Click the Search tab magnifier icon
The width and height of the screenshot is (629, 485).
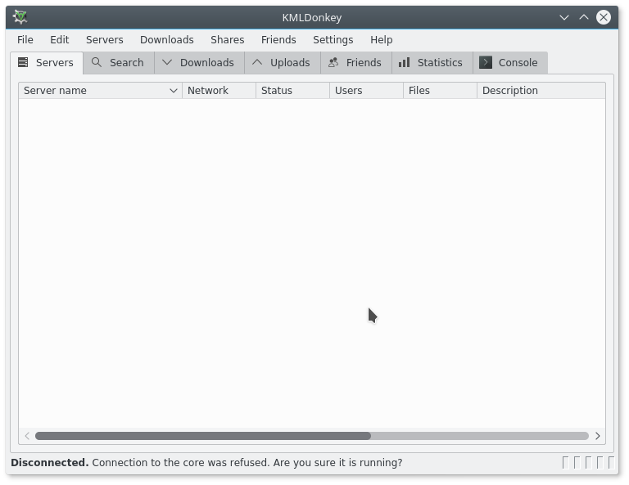click(97, 62)
